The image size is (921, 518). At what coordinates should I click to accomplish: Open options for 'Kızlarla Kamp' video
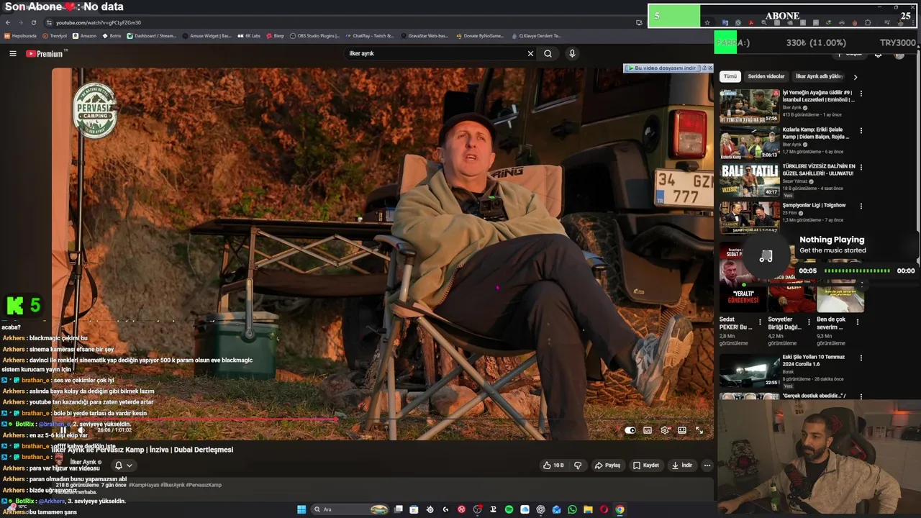click(x=861, y=131)
